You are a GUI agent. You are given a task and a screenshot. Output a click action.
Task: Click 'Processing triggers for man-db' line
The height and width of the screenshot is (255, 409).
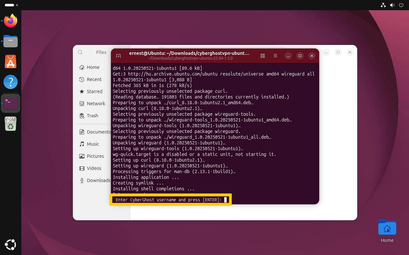click(x=174, y=171)
